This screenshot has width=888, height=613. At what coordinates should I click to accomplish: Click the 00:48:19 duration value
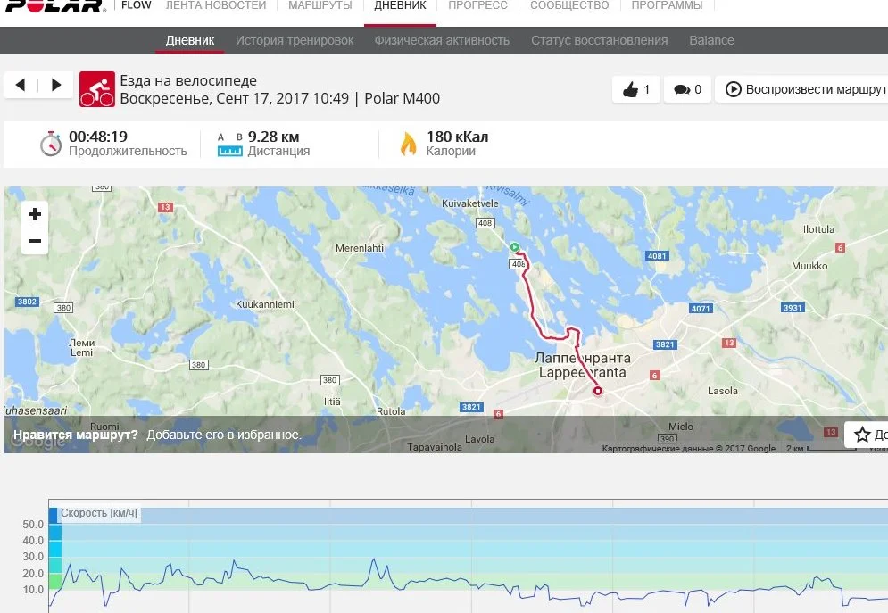(98, 137)
